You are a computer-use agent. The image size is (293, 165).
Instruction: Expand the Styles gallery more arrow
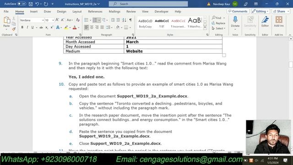click(x=205, y=27)
